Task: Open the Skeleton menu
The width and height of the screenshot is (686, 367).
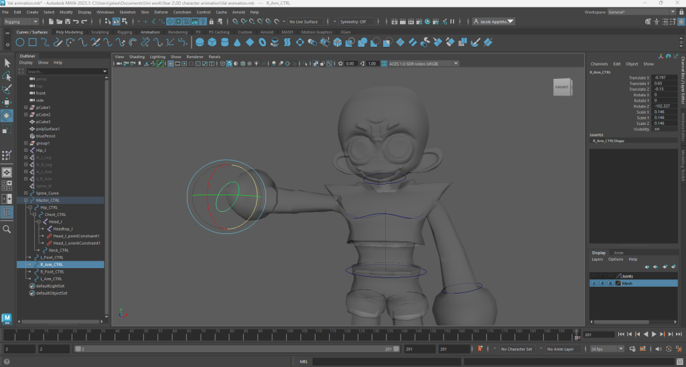Action: (x=127, y=12)
